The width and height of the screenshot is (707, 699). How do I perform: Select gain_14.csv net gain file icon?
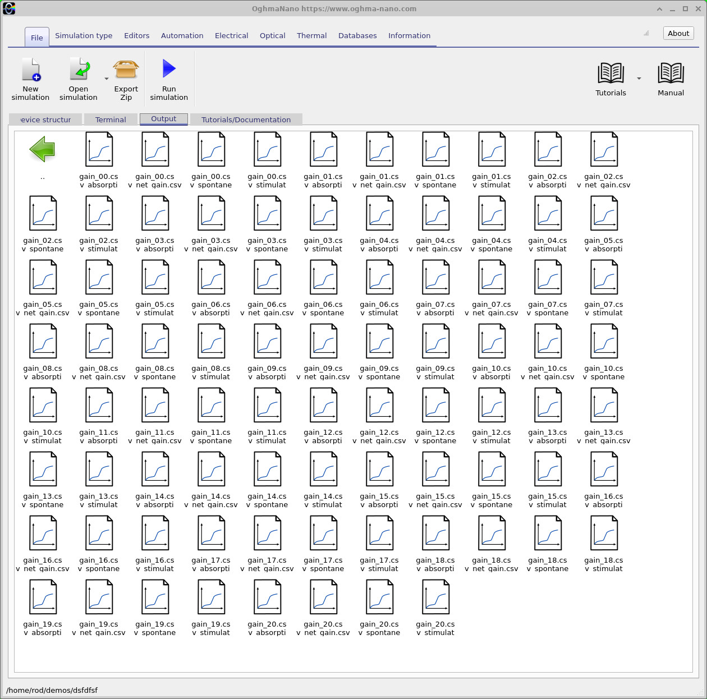(x=211, y=469)
